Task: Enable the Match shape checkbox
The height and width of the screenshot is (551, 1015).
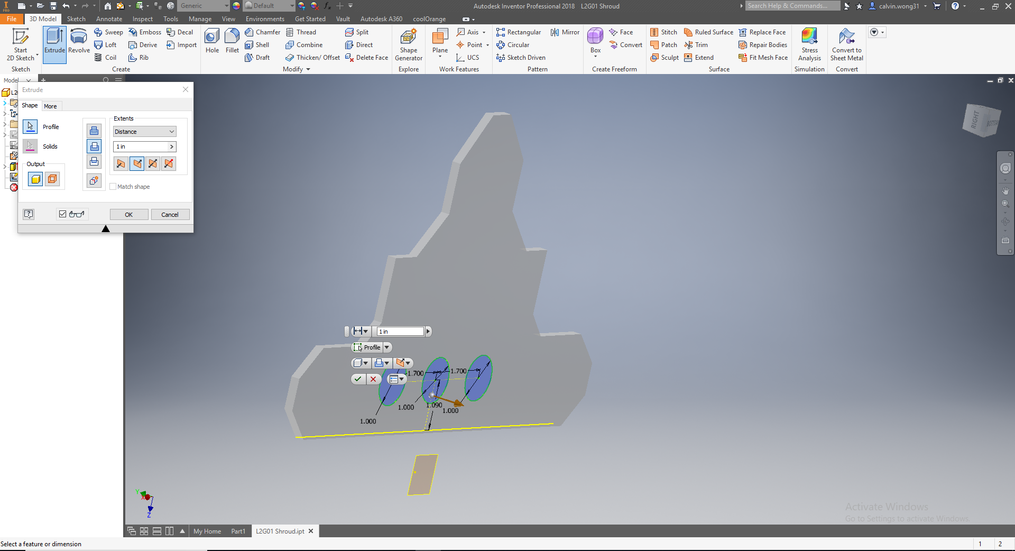Action: [113, 187]
